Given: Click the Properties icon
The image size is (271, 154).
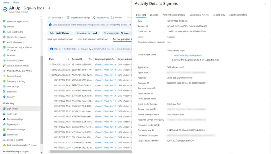Looking at the screenshot, I should click(4, 91).
